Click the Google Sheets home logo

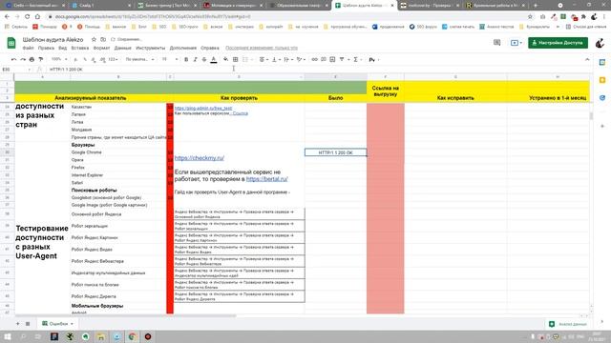pyautogui.click(x=11, y=43)
